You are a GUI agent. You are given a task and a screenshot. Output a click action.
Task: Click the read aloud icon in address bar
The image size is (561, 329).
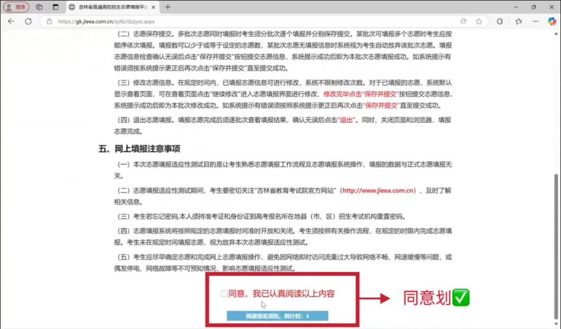pyautogui.click(x=464, y=21)
